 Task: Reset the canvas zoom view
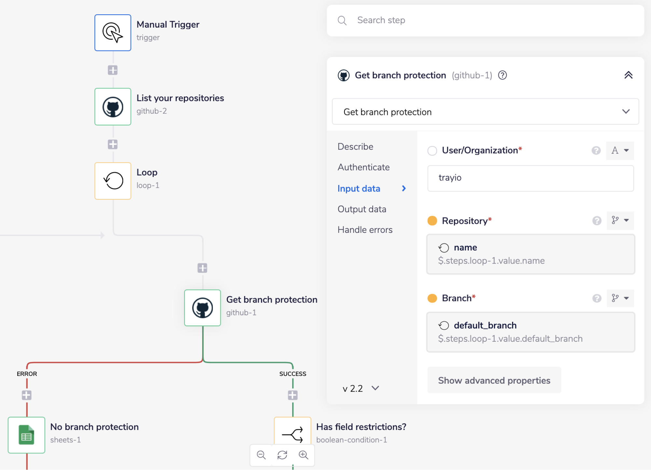tap(282, 455)
